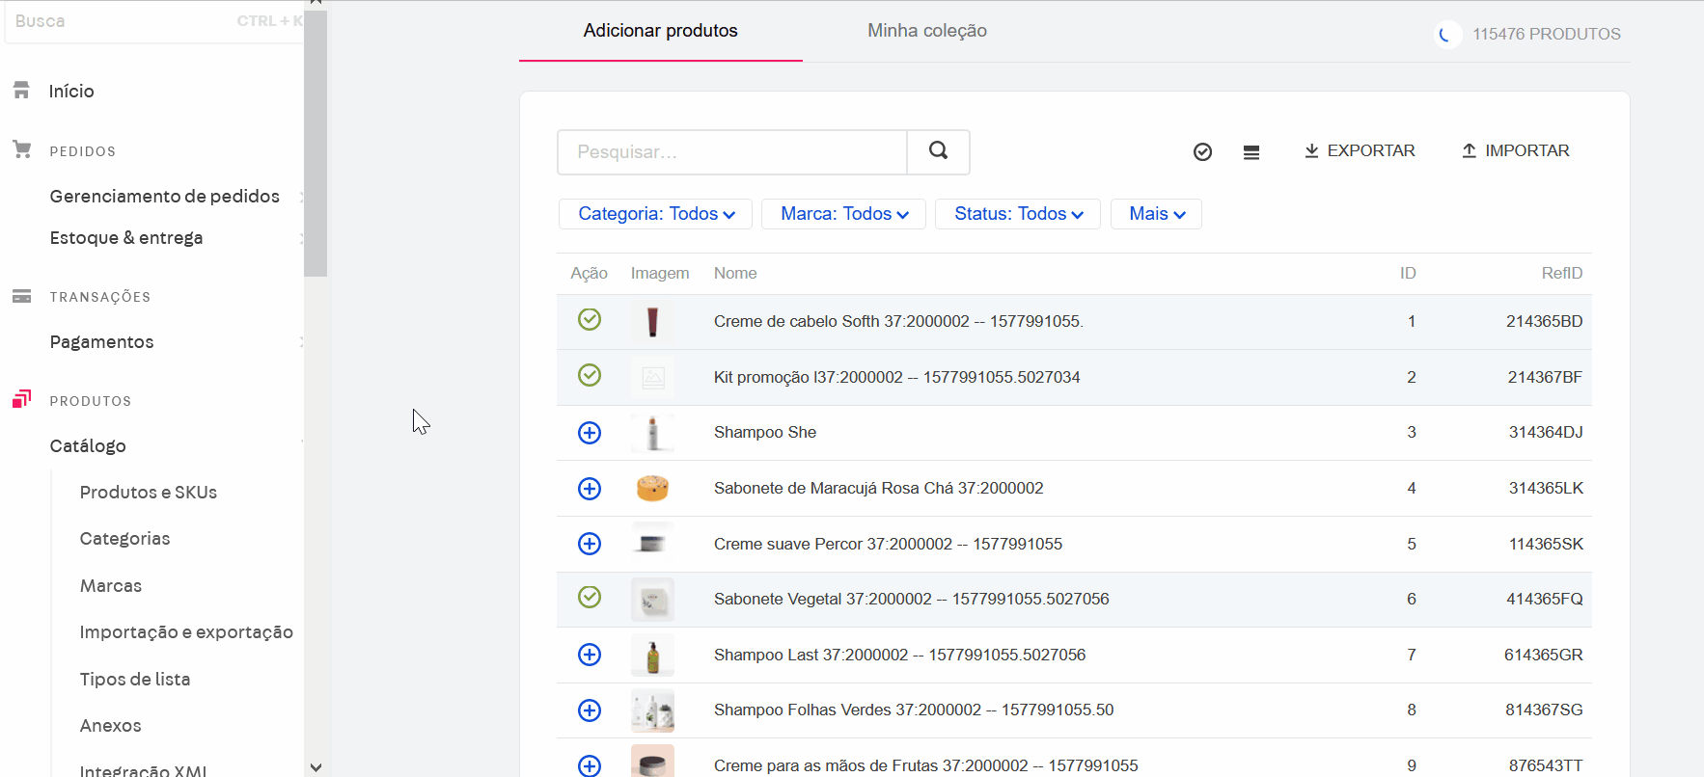The height and width of the screenshot is (777, 1704).
Task: Add Creme suave Percor with plus icon
Action: tap(590, 544)
